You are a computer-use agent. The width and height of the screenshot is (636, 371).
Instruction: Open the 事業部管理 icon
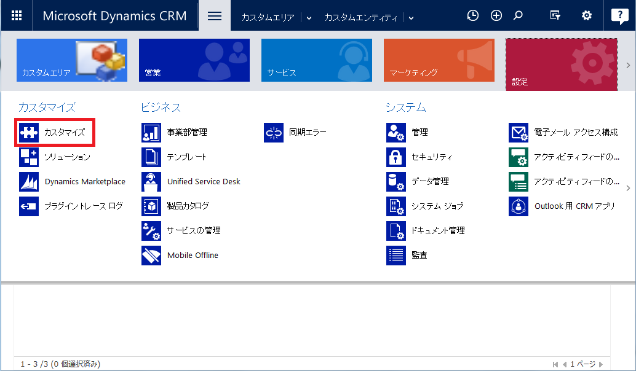151,133
